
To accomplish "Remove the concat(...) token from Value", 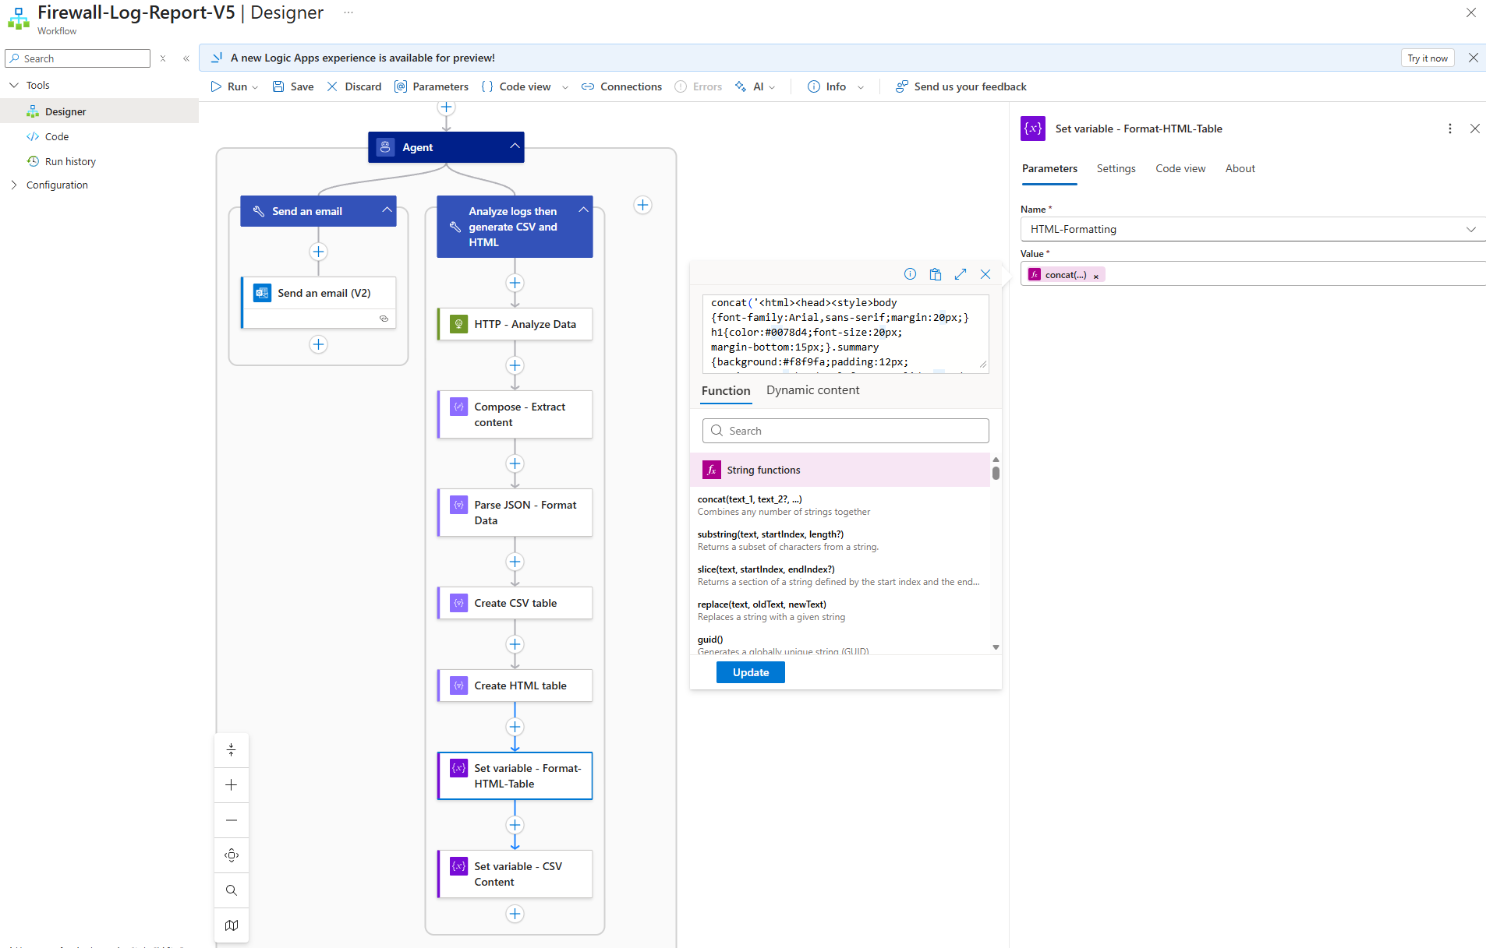I will tap(1095, 276).
